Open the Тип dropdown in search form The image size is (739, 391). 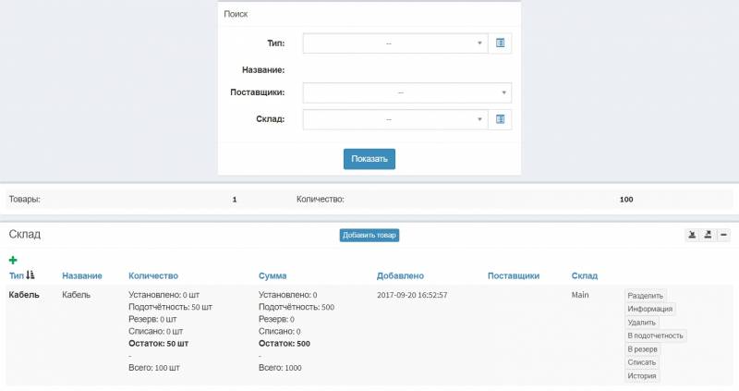click(x=395, y=43)
